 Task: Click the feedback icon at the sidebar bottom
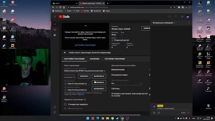[55, 112]
